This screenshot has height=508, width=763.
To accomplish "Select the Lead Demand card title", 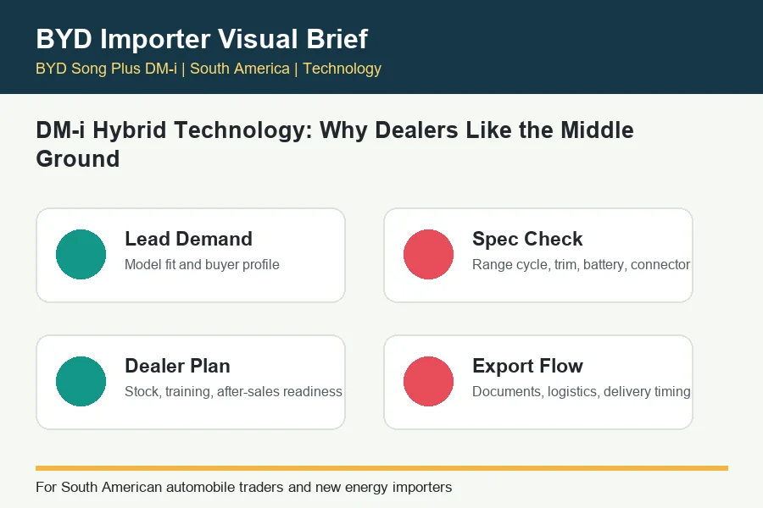I will (x=188, y=239).
